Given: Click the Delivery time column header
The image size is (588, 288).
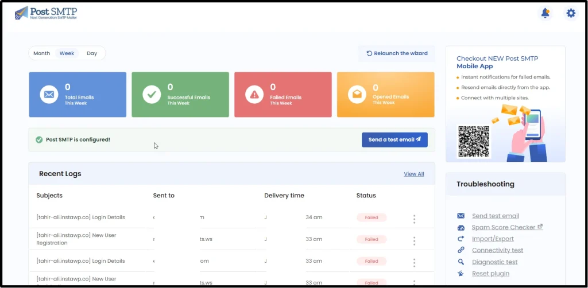Looking at the screenshot, I should 284,196.
